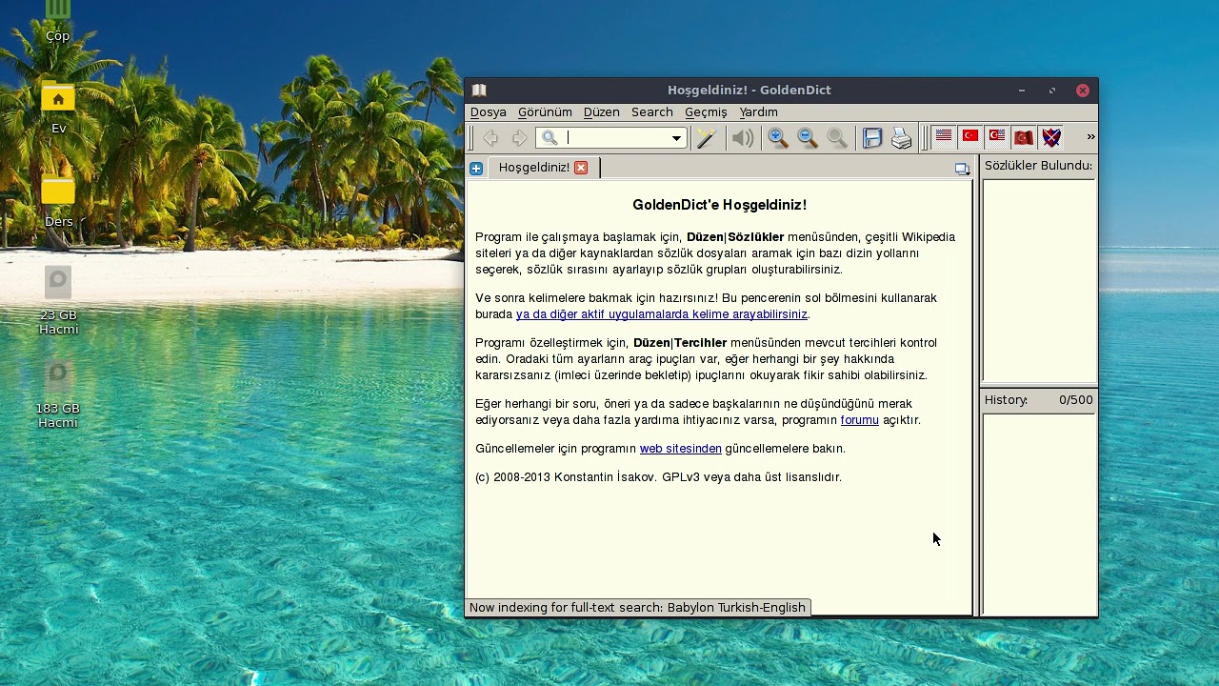Open the Görünüm menu
Screen dimensions: 1219x686
pos(545,112)
